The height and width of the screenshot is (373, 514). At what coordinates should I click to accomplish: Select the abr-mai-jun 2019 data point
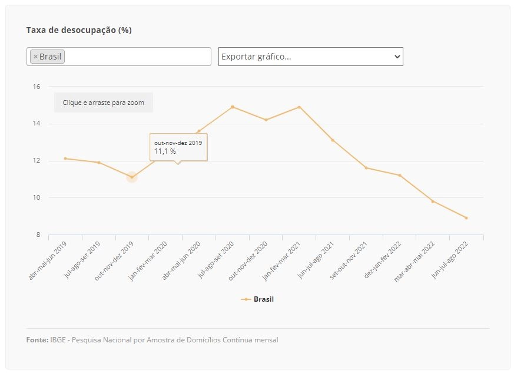(65, 159)
